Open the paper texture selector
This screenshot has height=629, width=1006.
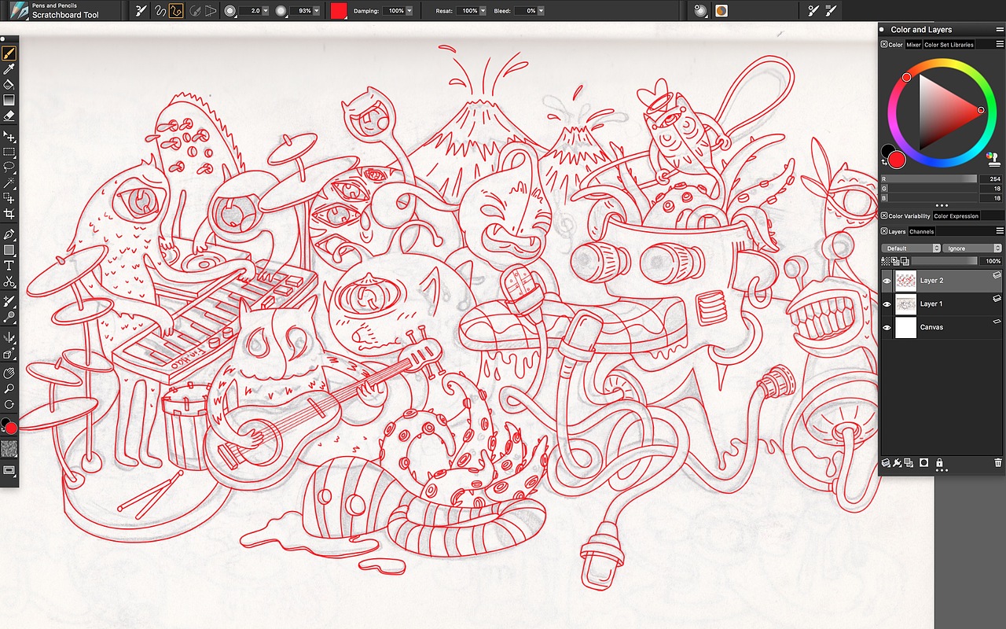(9, 449)
